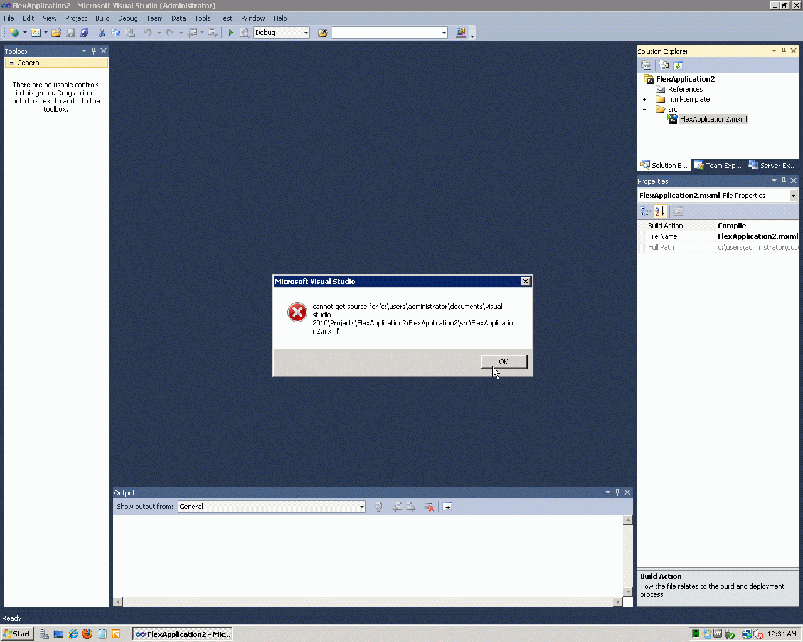Viewport: 803px width, 642px height.
Task: Open the solution configuration Debug dropdown
Action: coord(306,33)
